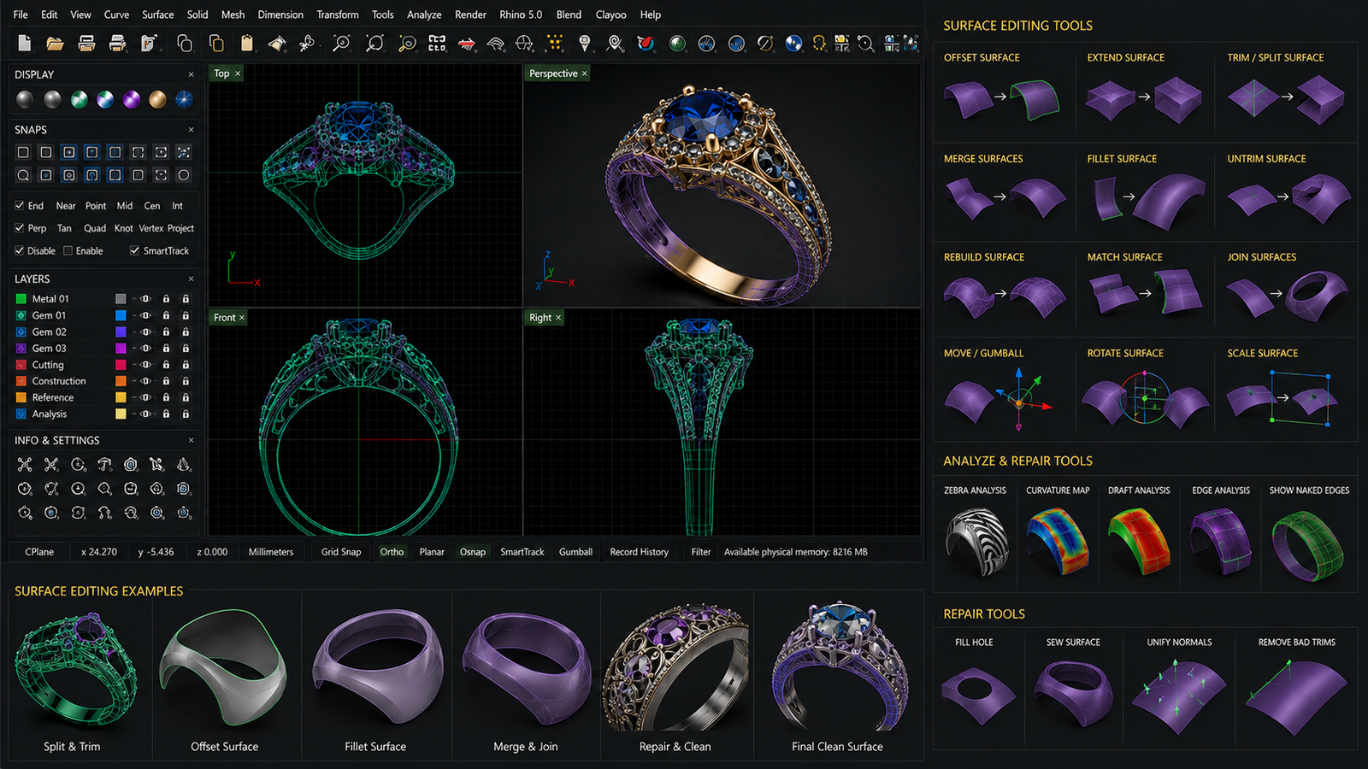The height and width of the screenshot is (769, 1368).
Task: Run Zebra Analysis
Action: [x=975, y=534]
